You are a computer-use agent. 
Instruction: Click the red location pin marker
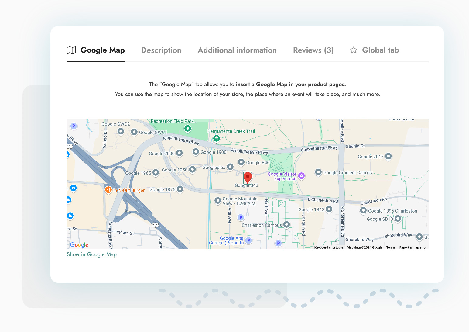[248, 178]
